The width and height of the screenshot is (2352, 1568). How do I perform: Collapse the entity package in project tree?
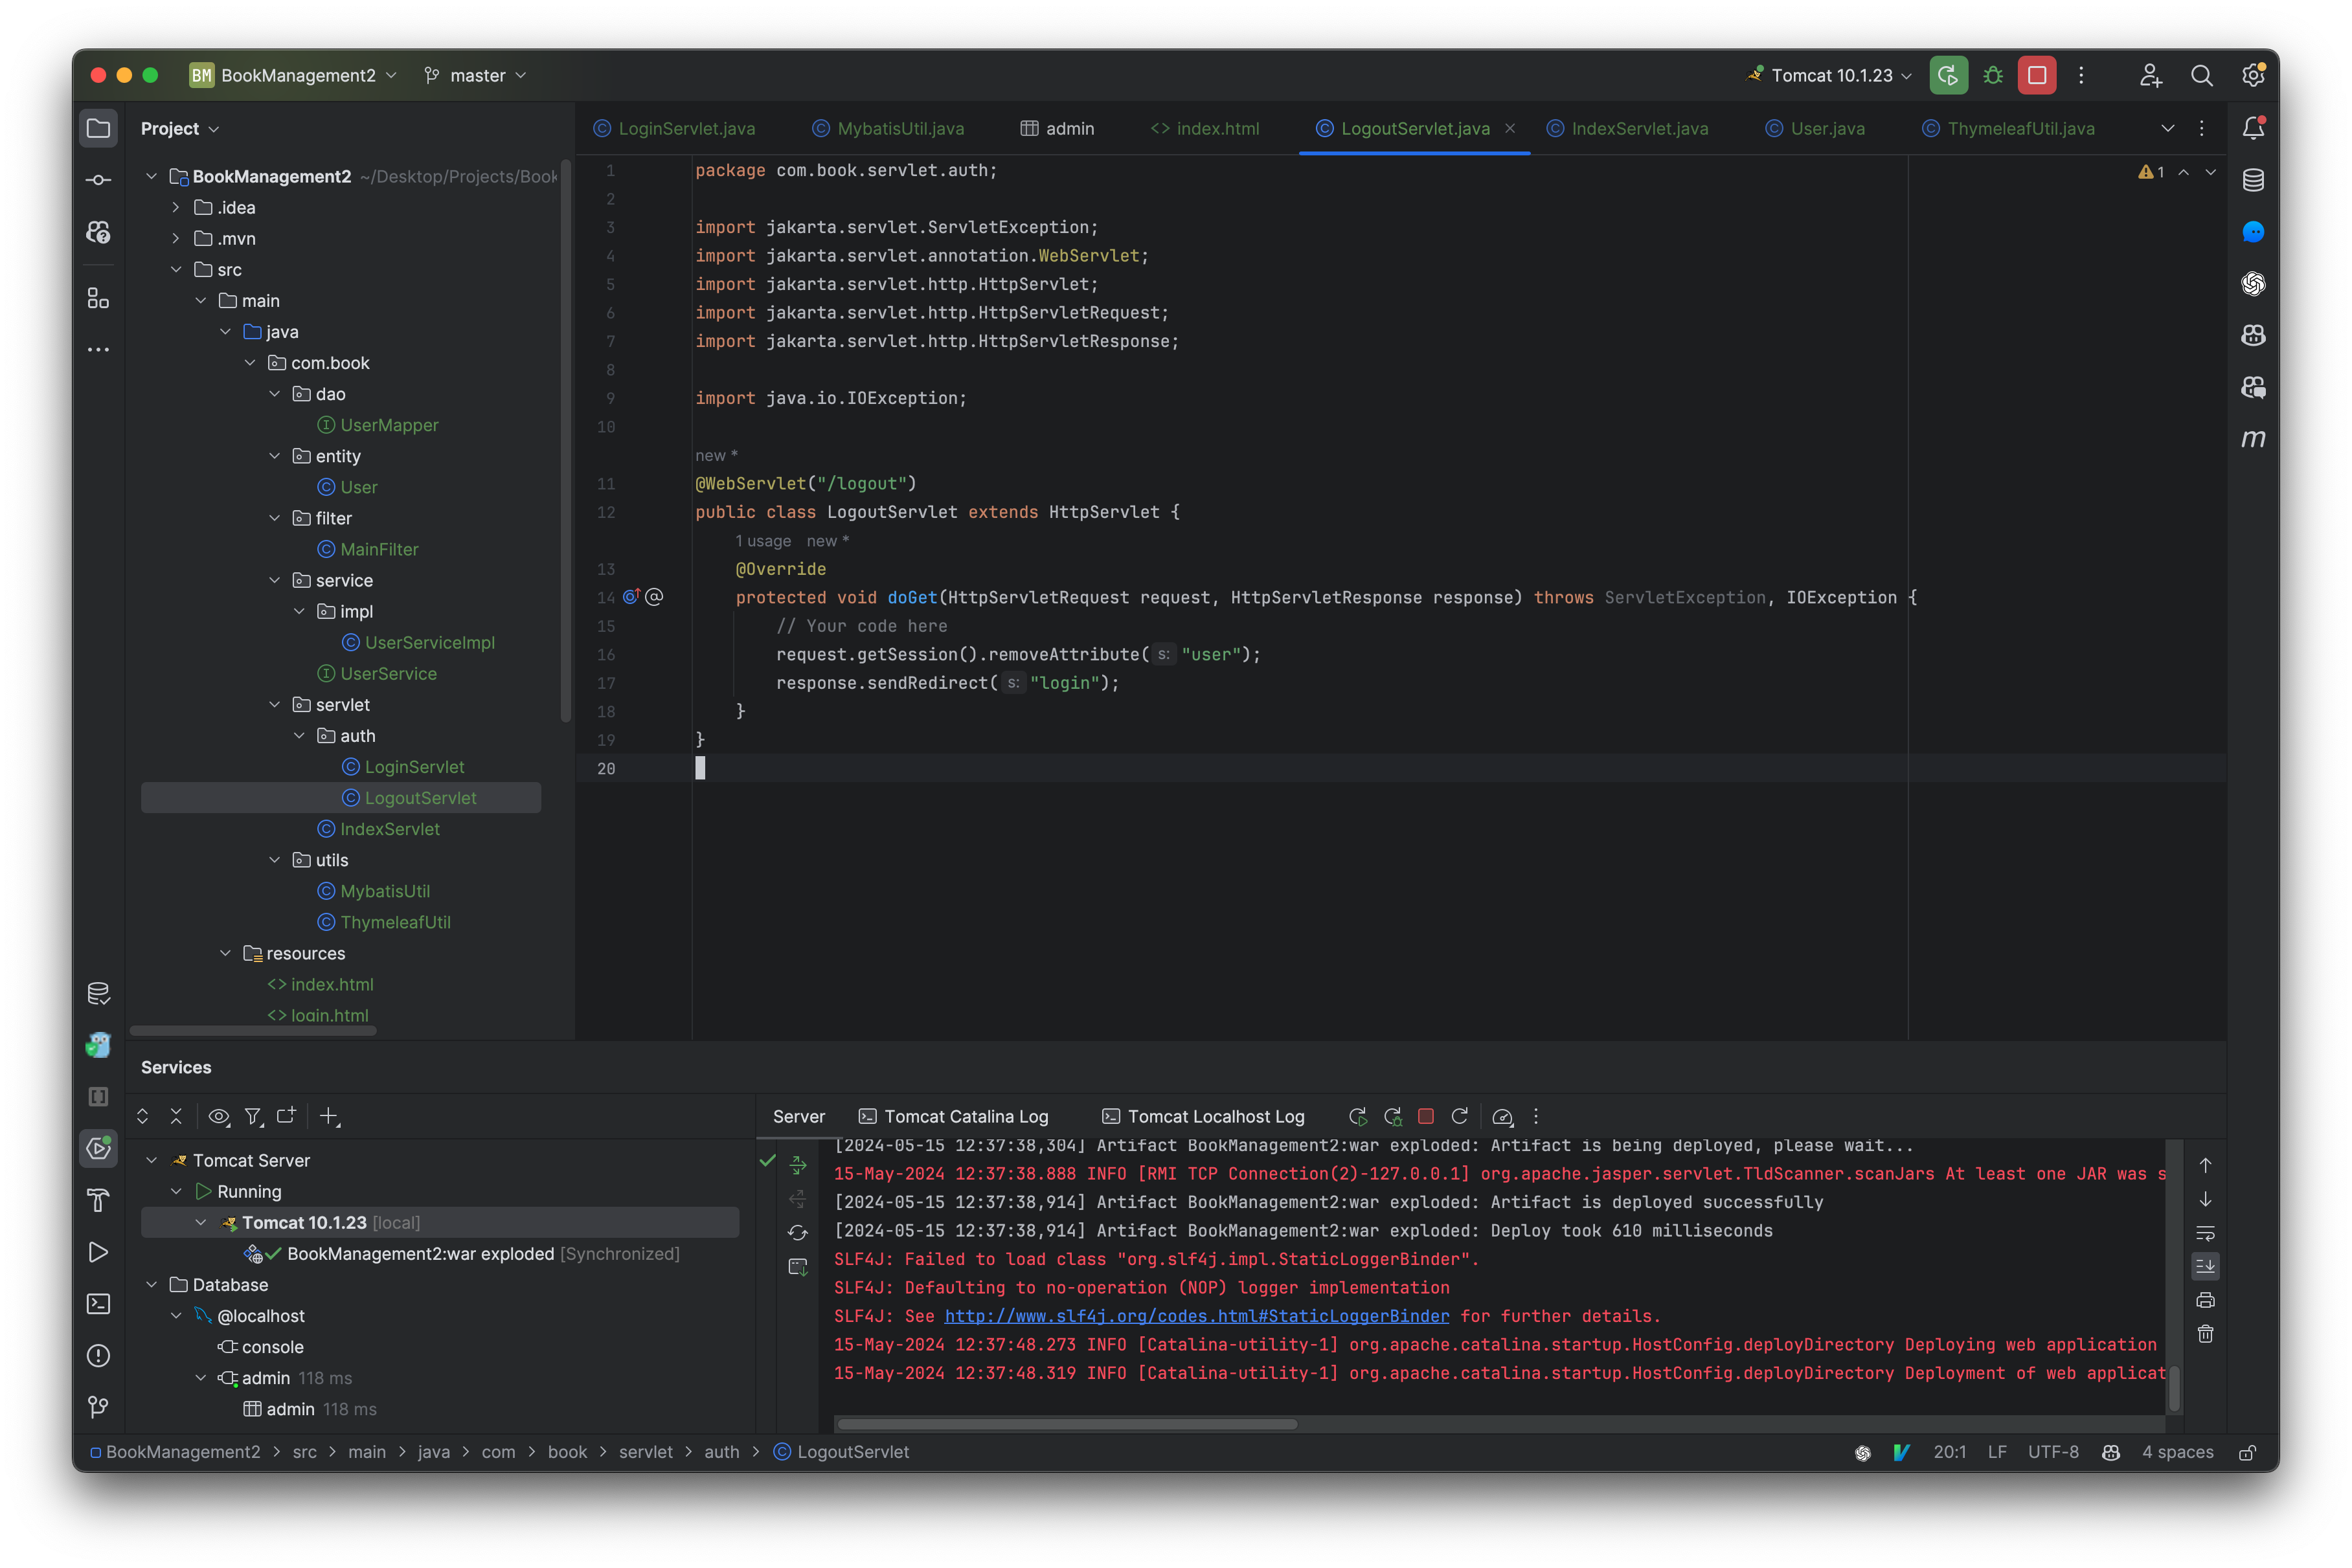tap(275, 456)
